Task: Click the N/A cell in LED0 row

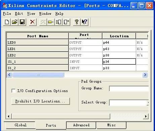Action: (142, 42)
